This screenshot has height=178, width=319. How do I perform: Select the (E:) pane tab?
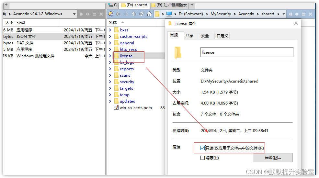click(169, 5)
